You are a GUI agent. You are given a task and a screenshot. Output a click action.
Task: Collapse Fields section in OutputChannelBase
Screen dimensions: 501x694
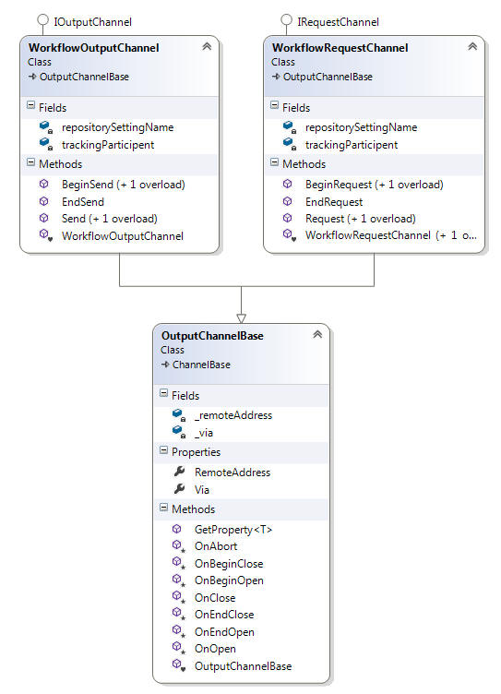[x=163, y=393]
